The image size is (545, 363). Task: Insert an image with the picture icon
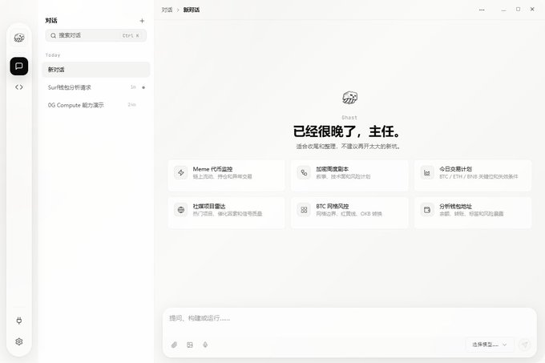click(190, 345)
